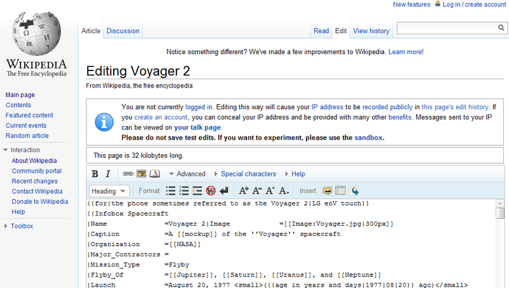Insert a reference using the book icon
Viewport: 509px width, 288px height.
[155, 174]
